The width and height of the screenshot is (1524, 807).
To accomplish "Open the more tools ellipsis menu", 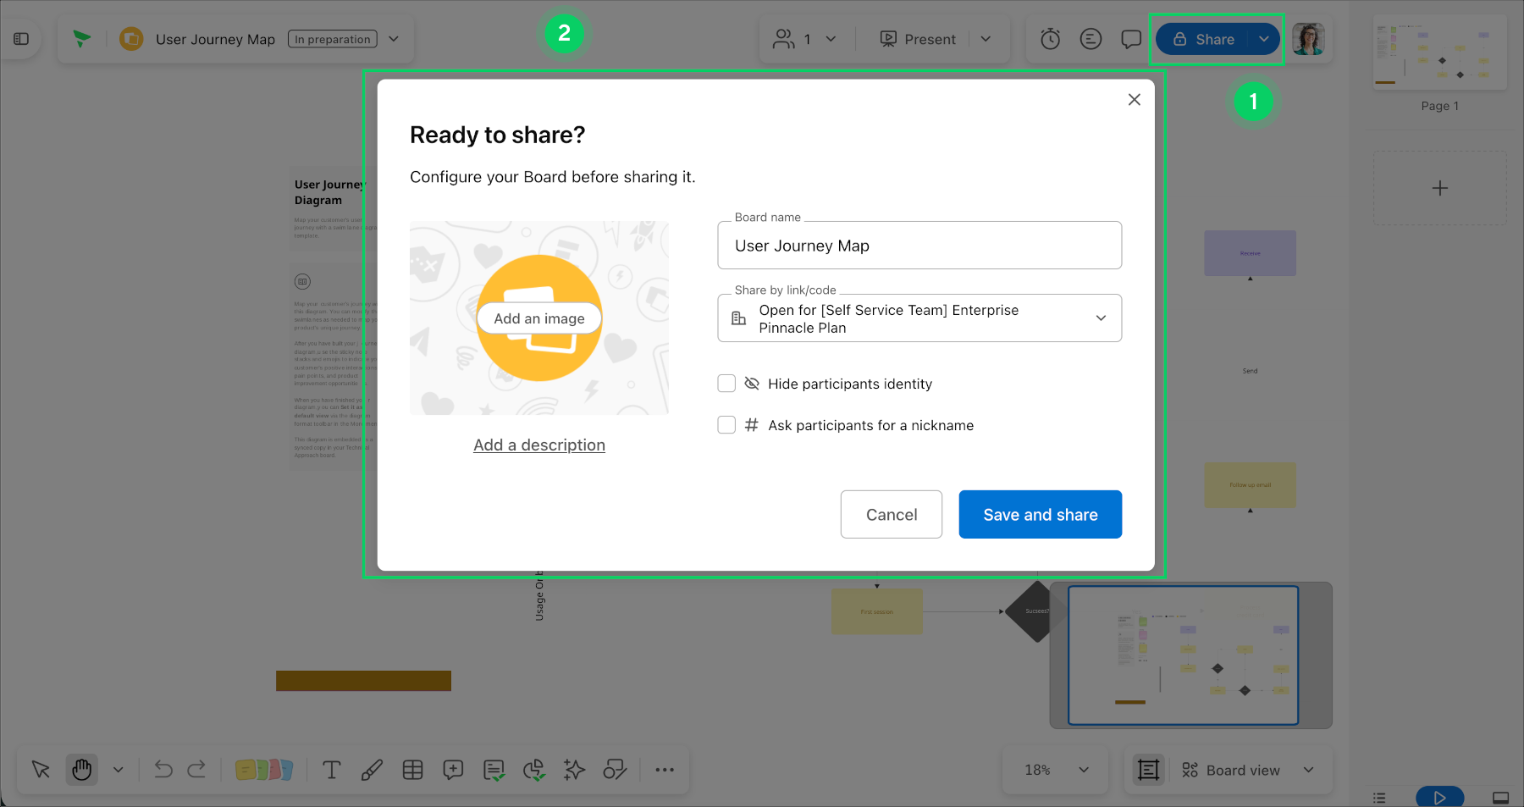I will pyautogui.click(x=665, y=770).
